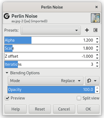Decrease the Scale value with down arrow
This screenshot has width=104, height=118.
click(x=97, y=50)
